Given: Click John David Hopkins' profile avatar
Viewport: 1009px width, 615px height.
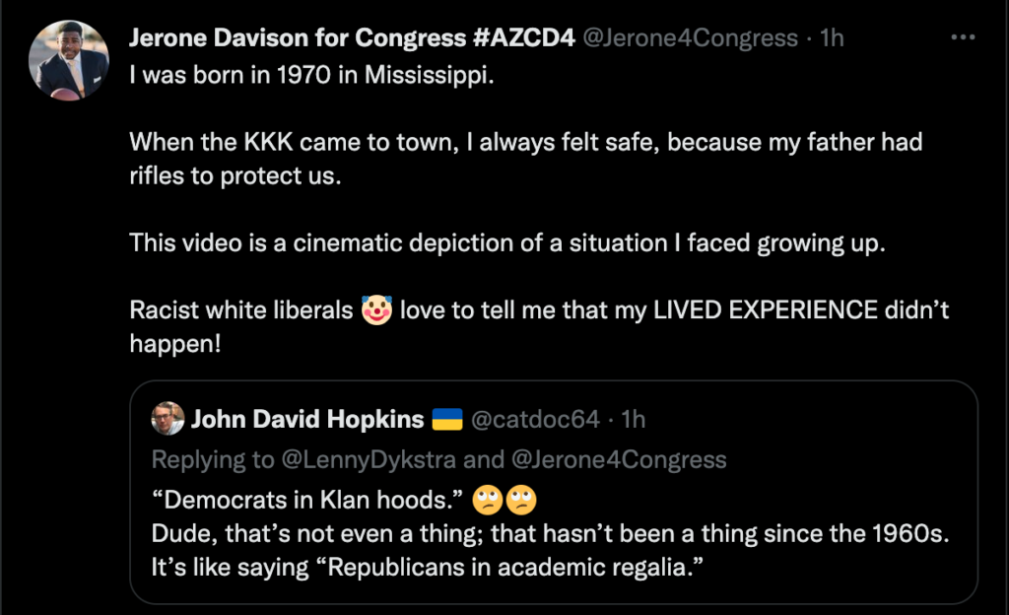Looking at the screenshot, I should click(x=169, y=418).
